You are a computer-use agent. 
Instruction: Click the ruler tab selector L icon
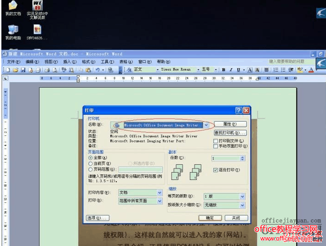coord(6,78)
